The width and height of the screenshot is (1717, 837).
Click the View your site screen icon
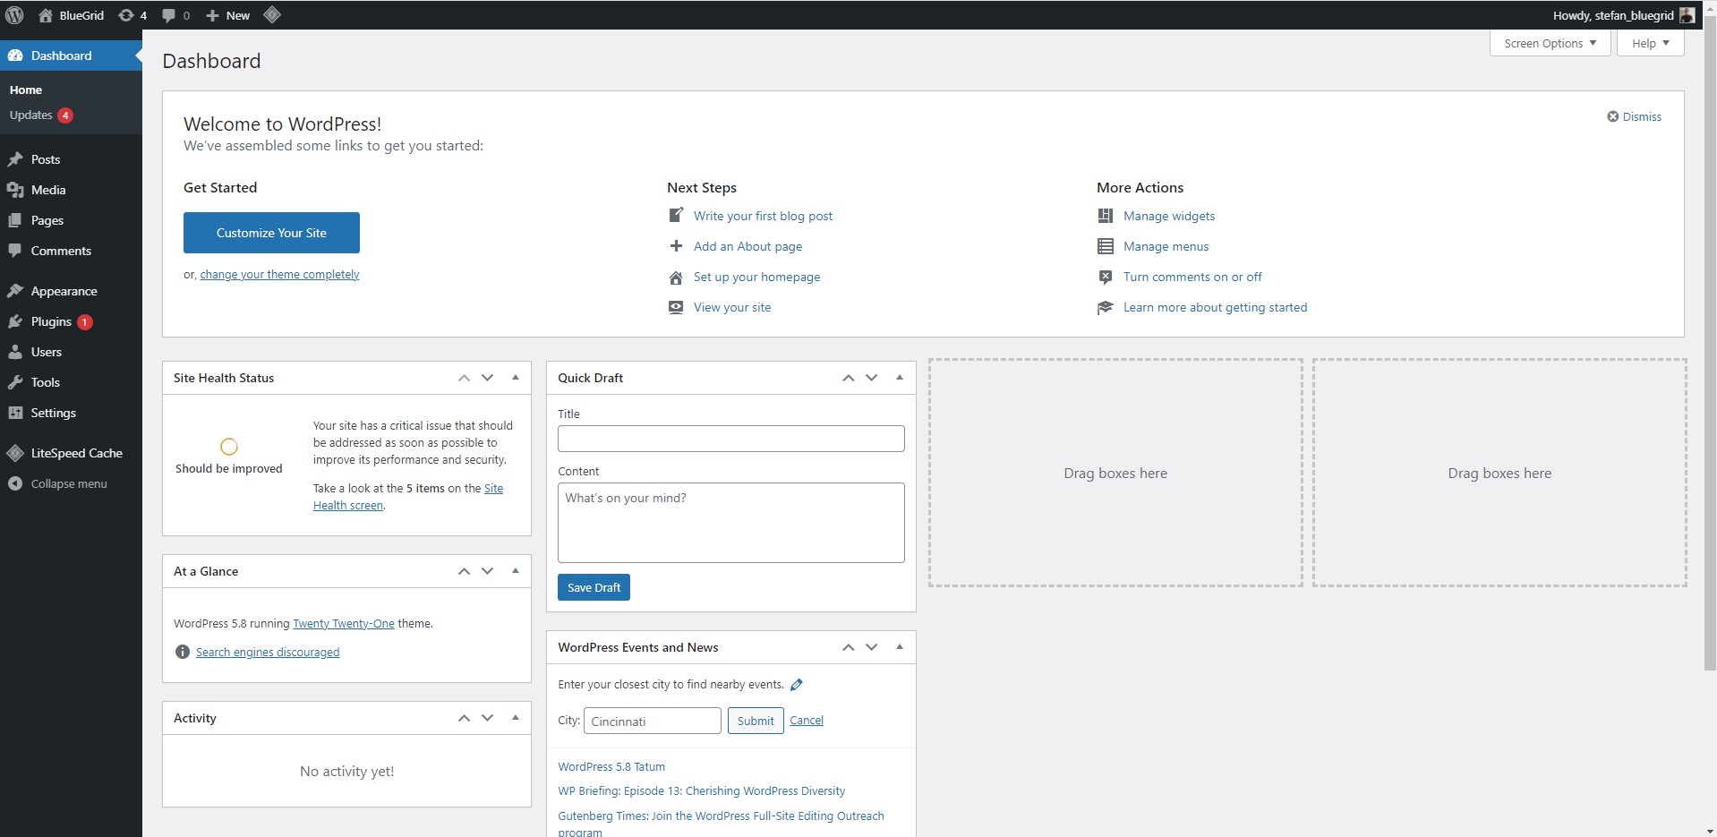click(x=677, y=307)
